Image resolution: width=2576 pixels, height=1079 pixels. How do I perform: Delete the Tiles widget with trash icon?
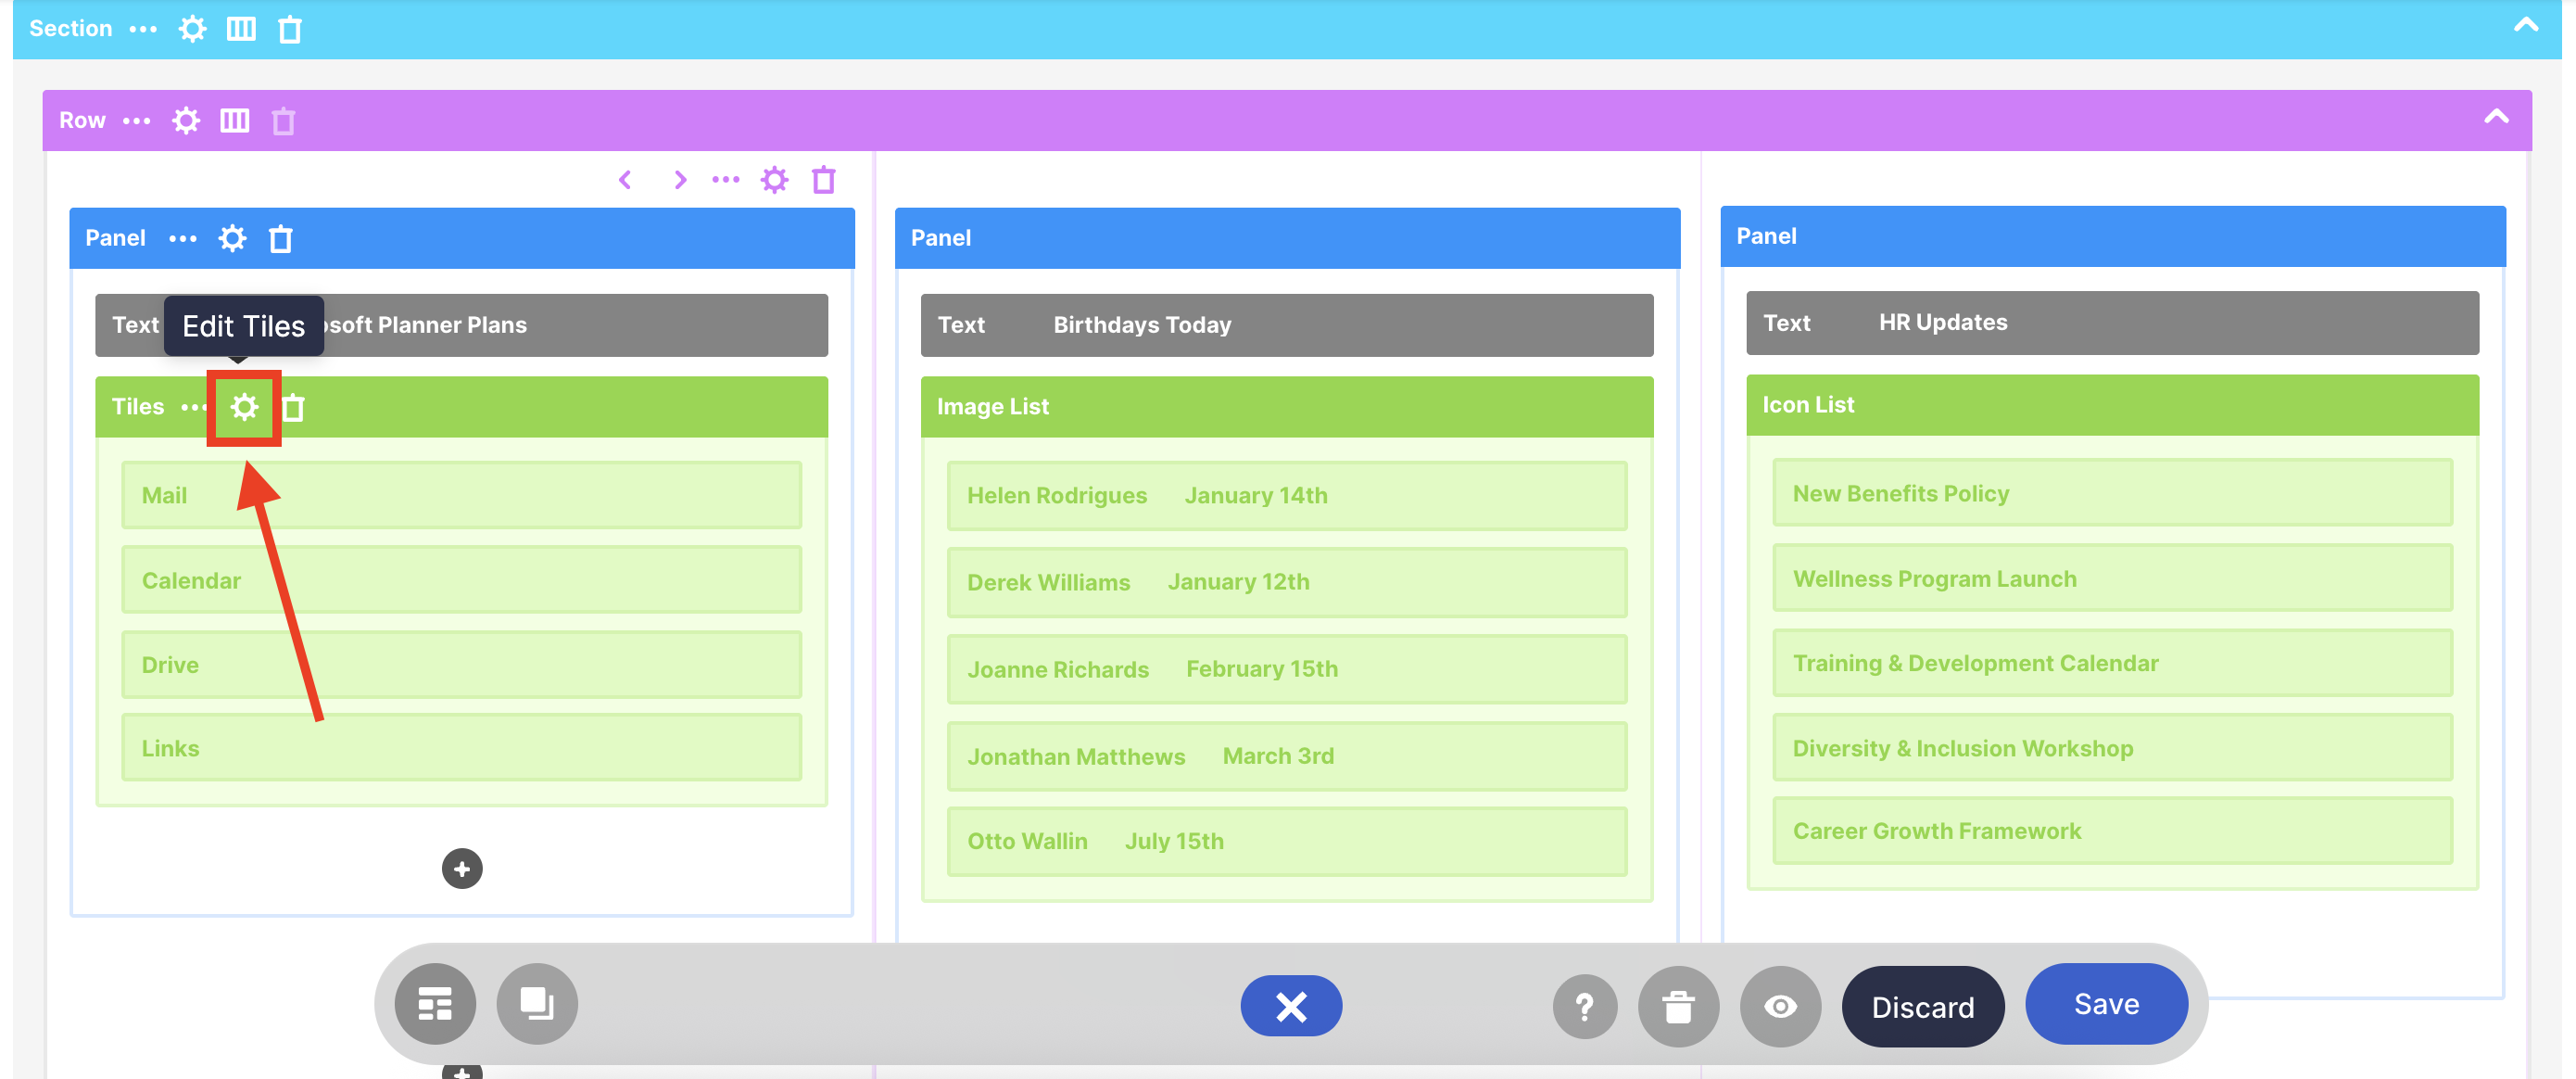coord(294,408)
